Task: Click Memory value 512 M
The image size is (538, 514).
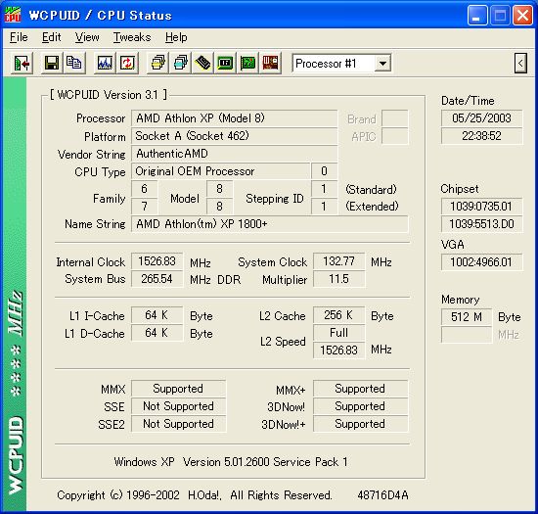Action: pyautogui.click(x=467, y=317)
